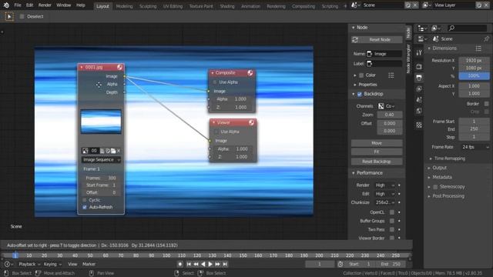Viewport: 493px width, 277px height.
Task: Click the auto keying record button
Action: click(x=179, y=265)
